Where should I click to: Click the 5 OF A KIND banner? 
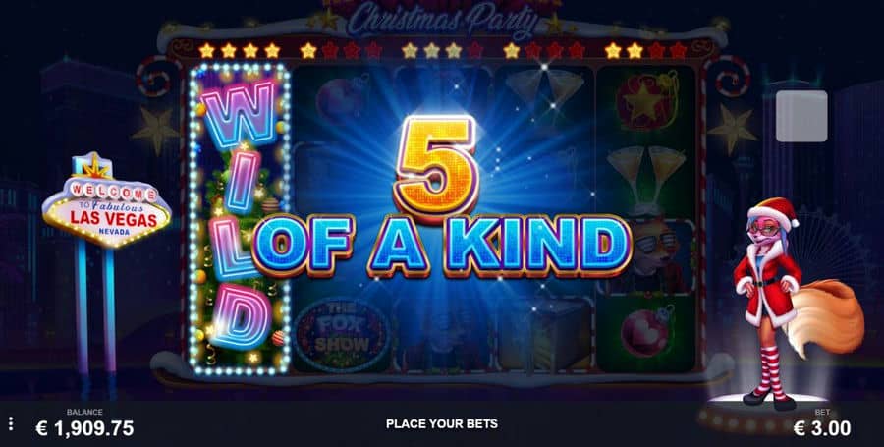click(x=441, y=197)
